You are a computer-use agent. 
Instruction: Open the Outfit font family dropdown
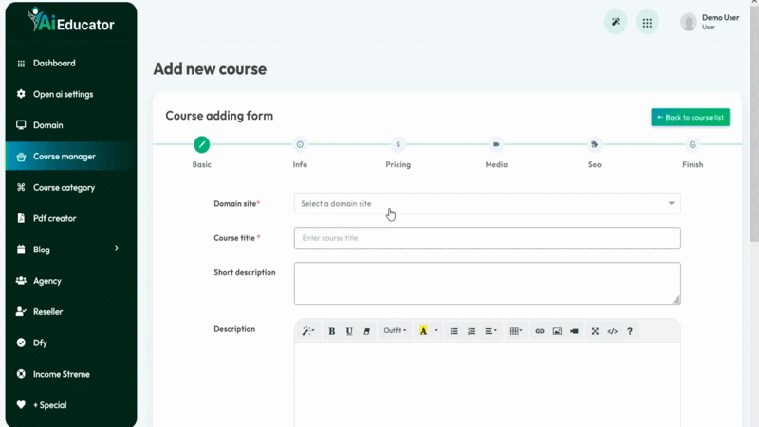tap(395, 331)
